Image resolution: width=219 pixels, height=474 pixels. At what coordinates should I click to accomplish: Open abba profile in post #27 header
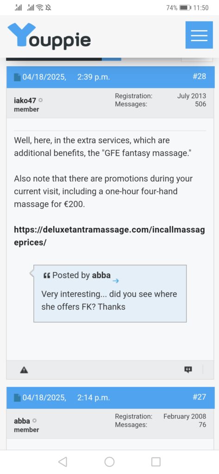pos(22,421)
